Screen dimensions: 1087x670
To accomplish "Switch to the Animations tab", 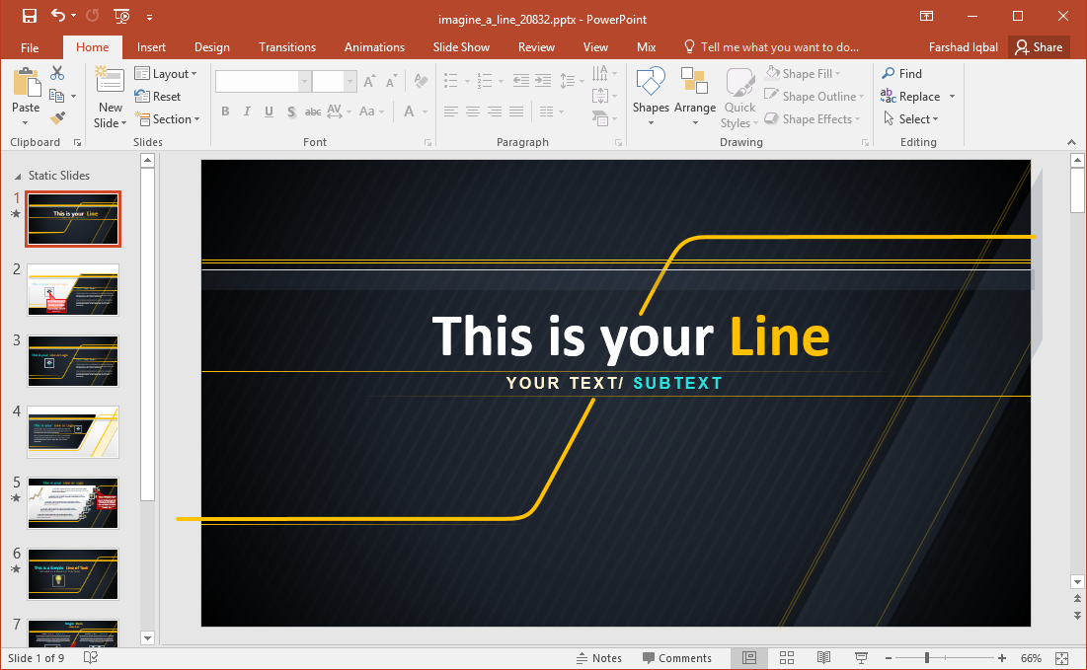I will pos(374,47).
